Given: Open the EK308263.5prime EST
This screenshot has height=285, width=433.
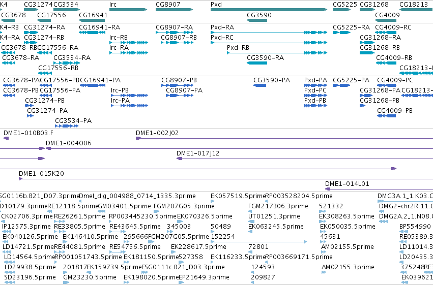Looking at the screenshot, I should coord(347,216).
